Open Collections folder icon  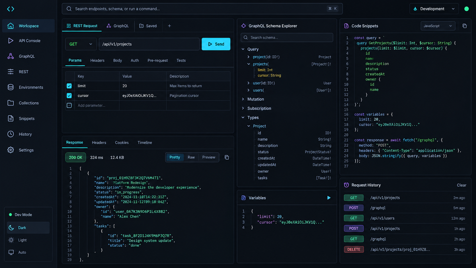point(11,103)
